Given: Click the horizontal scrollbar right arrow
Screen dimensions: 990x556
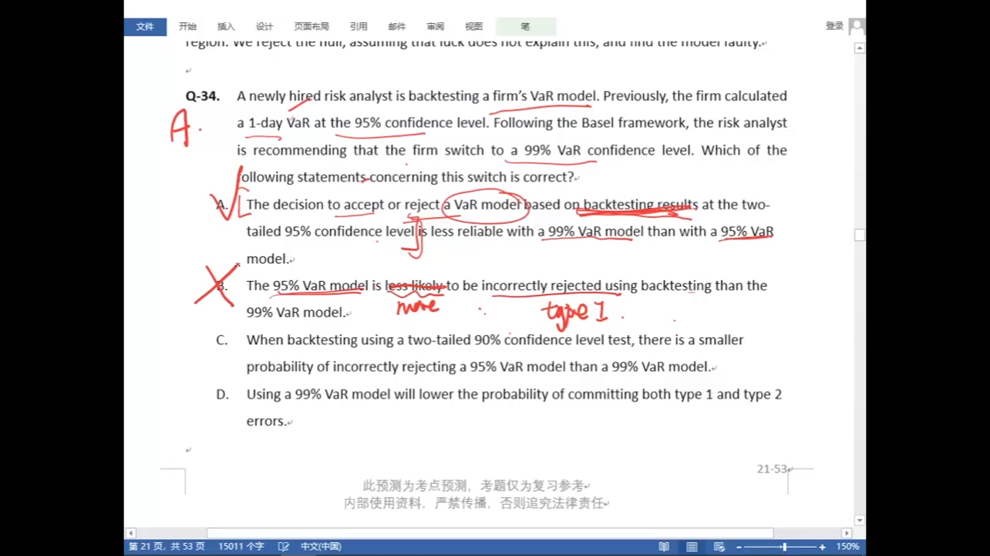Looking at the screenshot, I should point(847,533).
